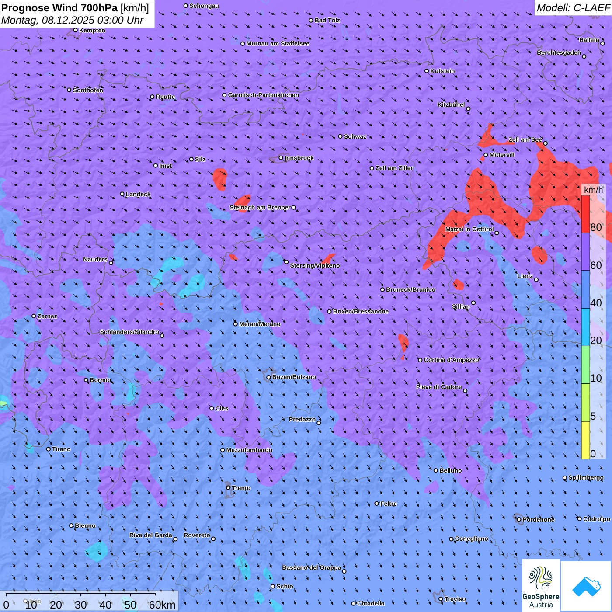Click the GeoSphere Austria logo
Viewport: 612px width, 612px height.
(541, 585)
